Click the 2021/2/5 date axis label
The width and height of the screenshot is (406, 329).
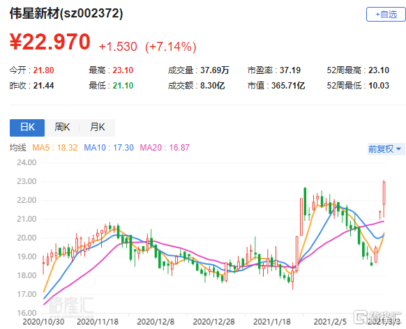click(330, 322)
